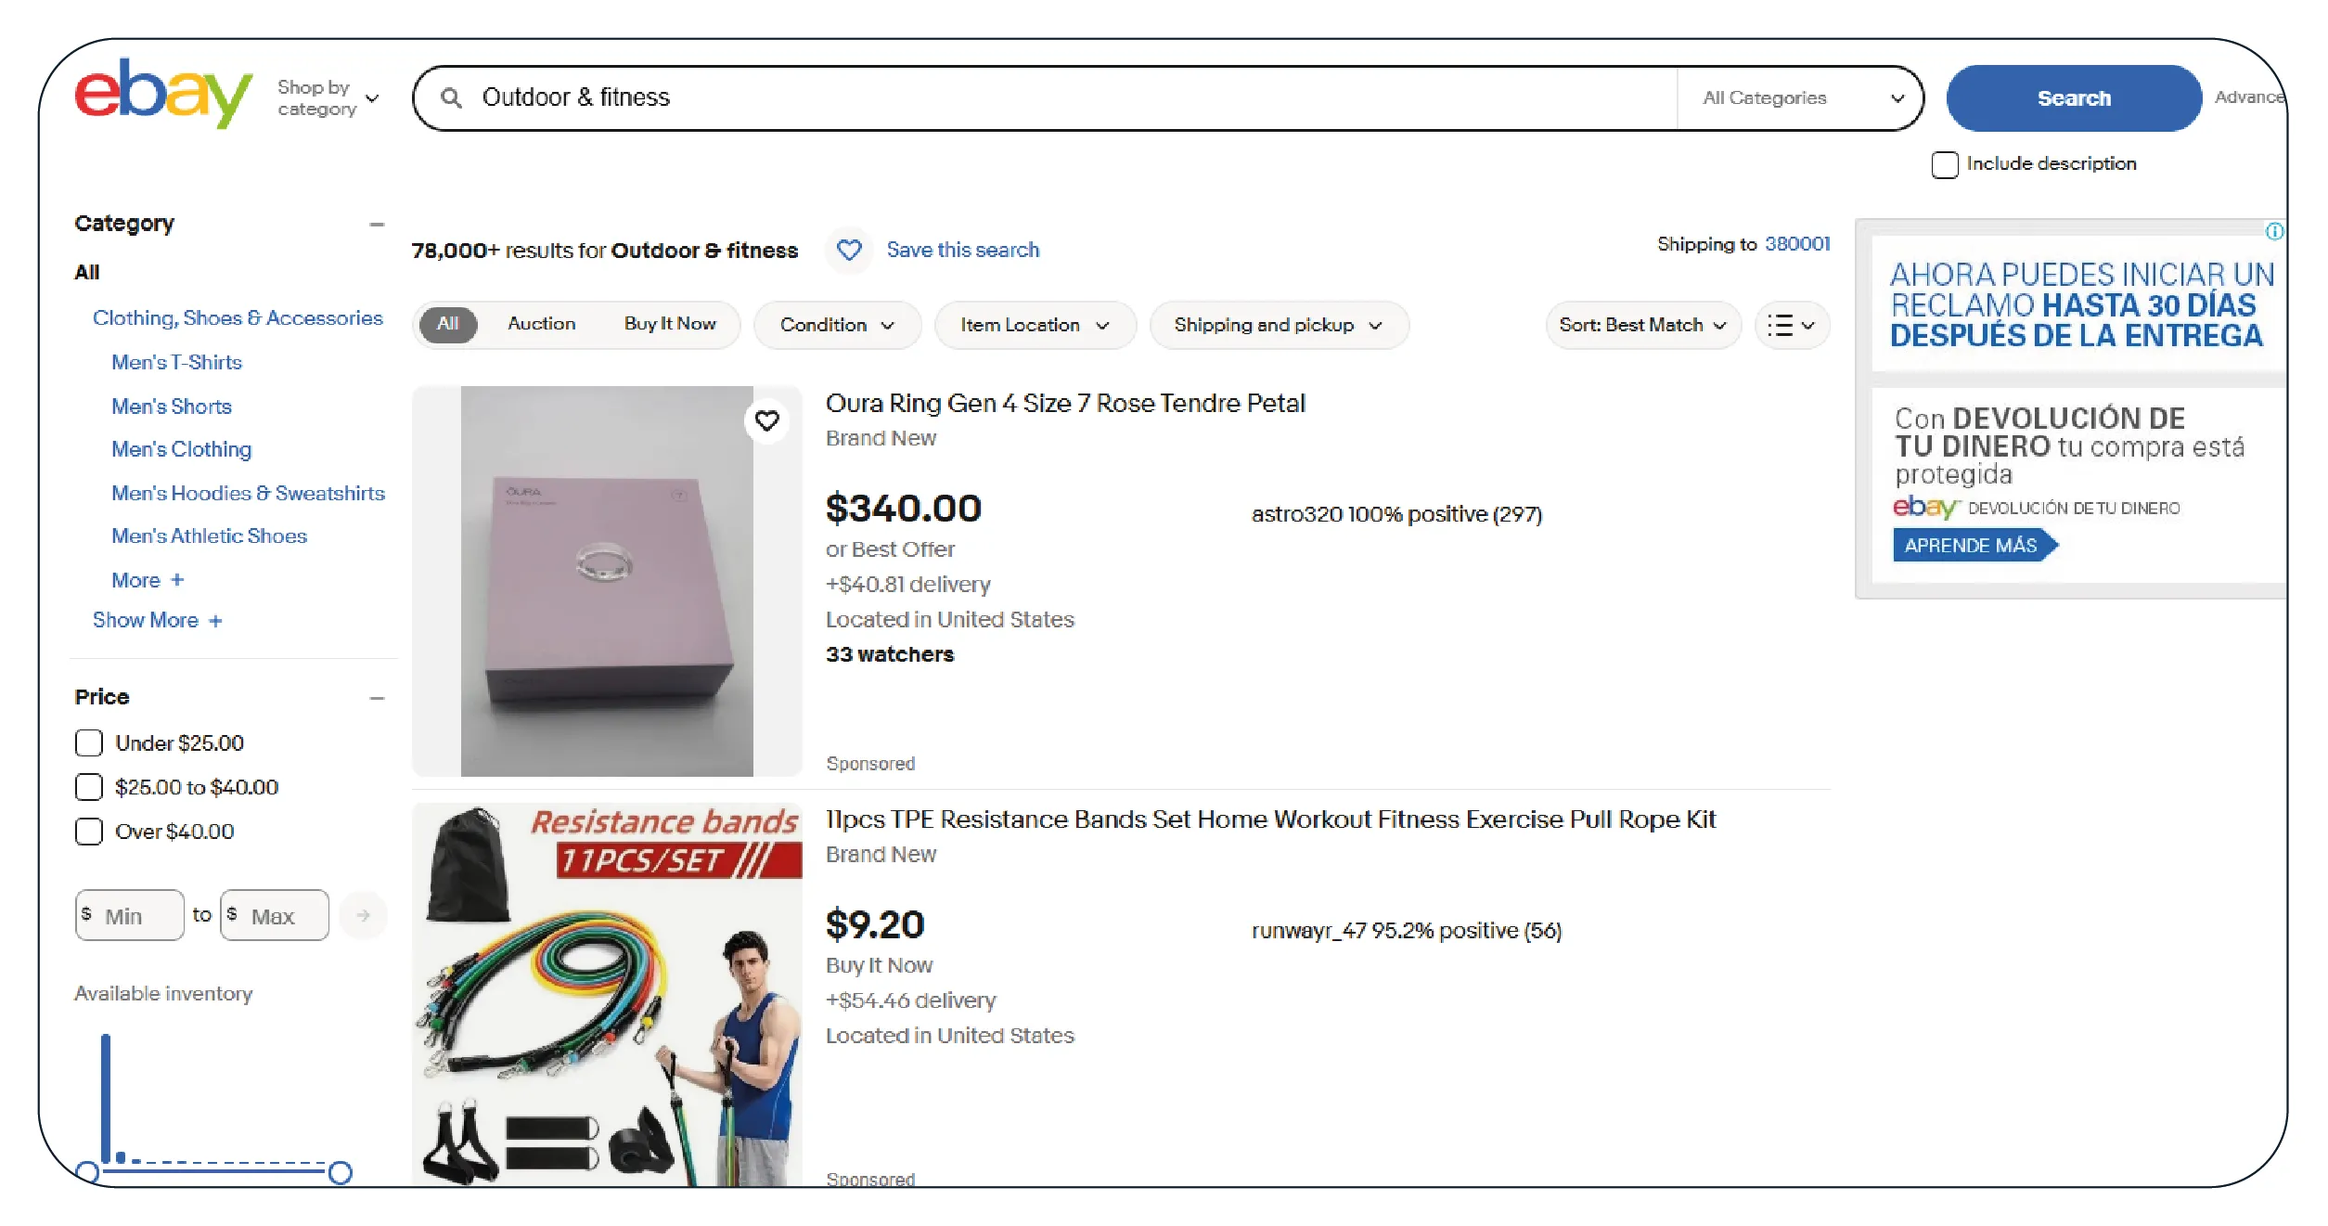Click the ad info icon
This screenshot has height=1226, width=2328.
point(2274,231)
